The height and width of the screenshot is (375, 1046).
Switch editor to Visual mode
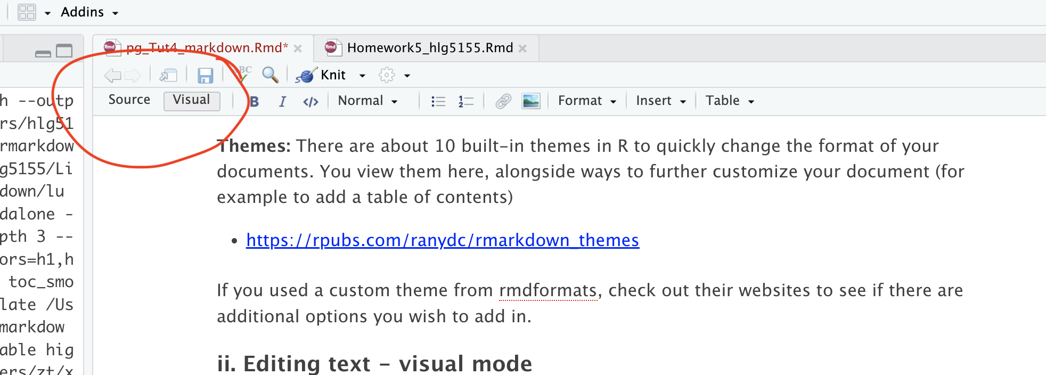[192, 100]
